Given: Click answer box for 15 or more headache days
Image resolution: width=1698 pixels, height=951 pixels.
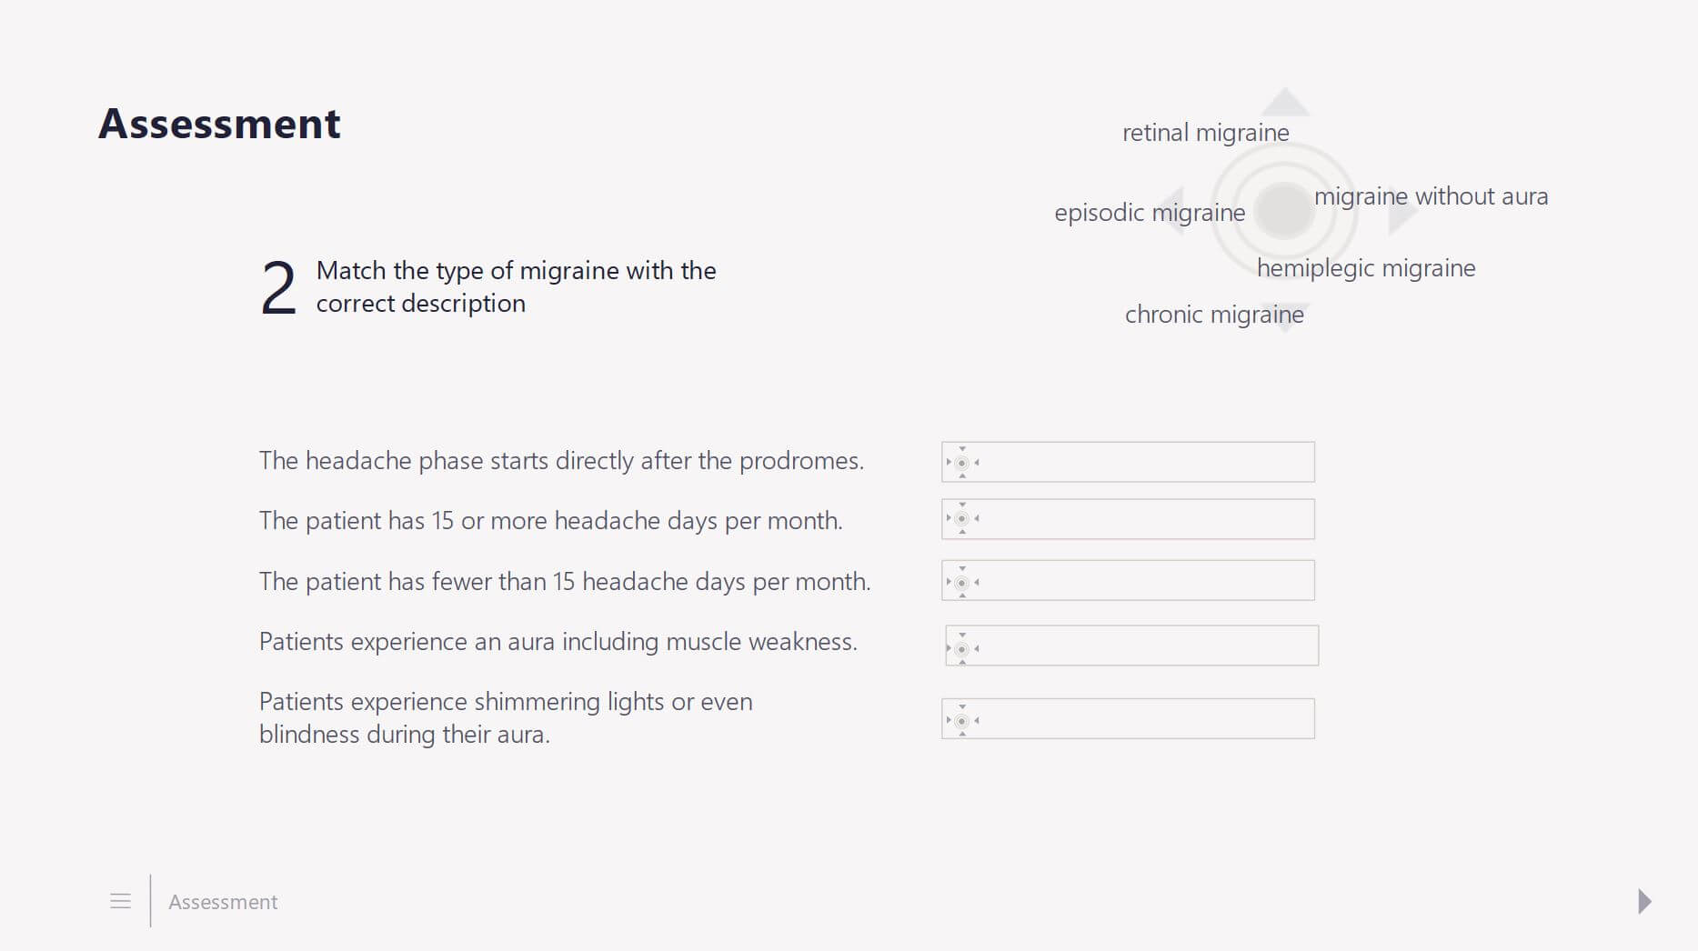Looking at the screenshot, I should click(x=1128, y=519).
